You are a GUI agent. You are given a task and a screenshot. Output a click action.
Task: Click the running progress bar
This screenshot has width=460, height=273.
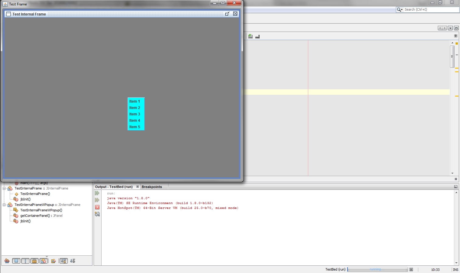coord(377,270)
